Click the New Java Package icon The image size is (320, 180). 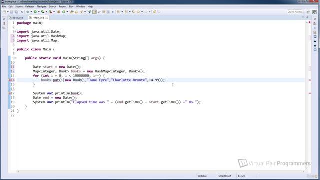tap(59, 12)
